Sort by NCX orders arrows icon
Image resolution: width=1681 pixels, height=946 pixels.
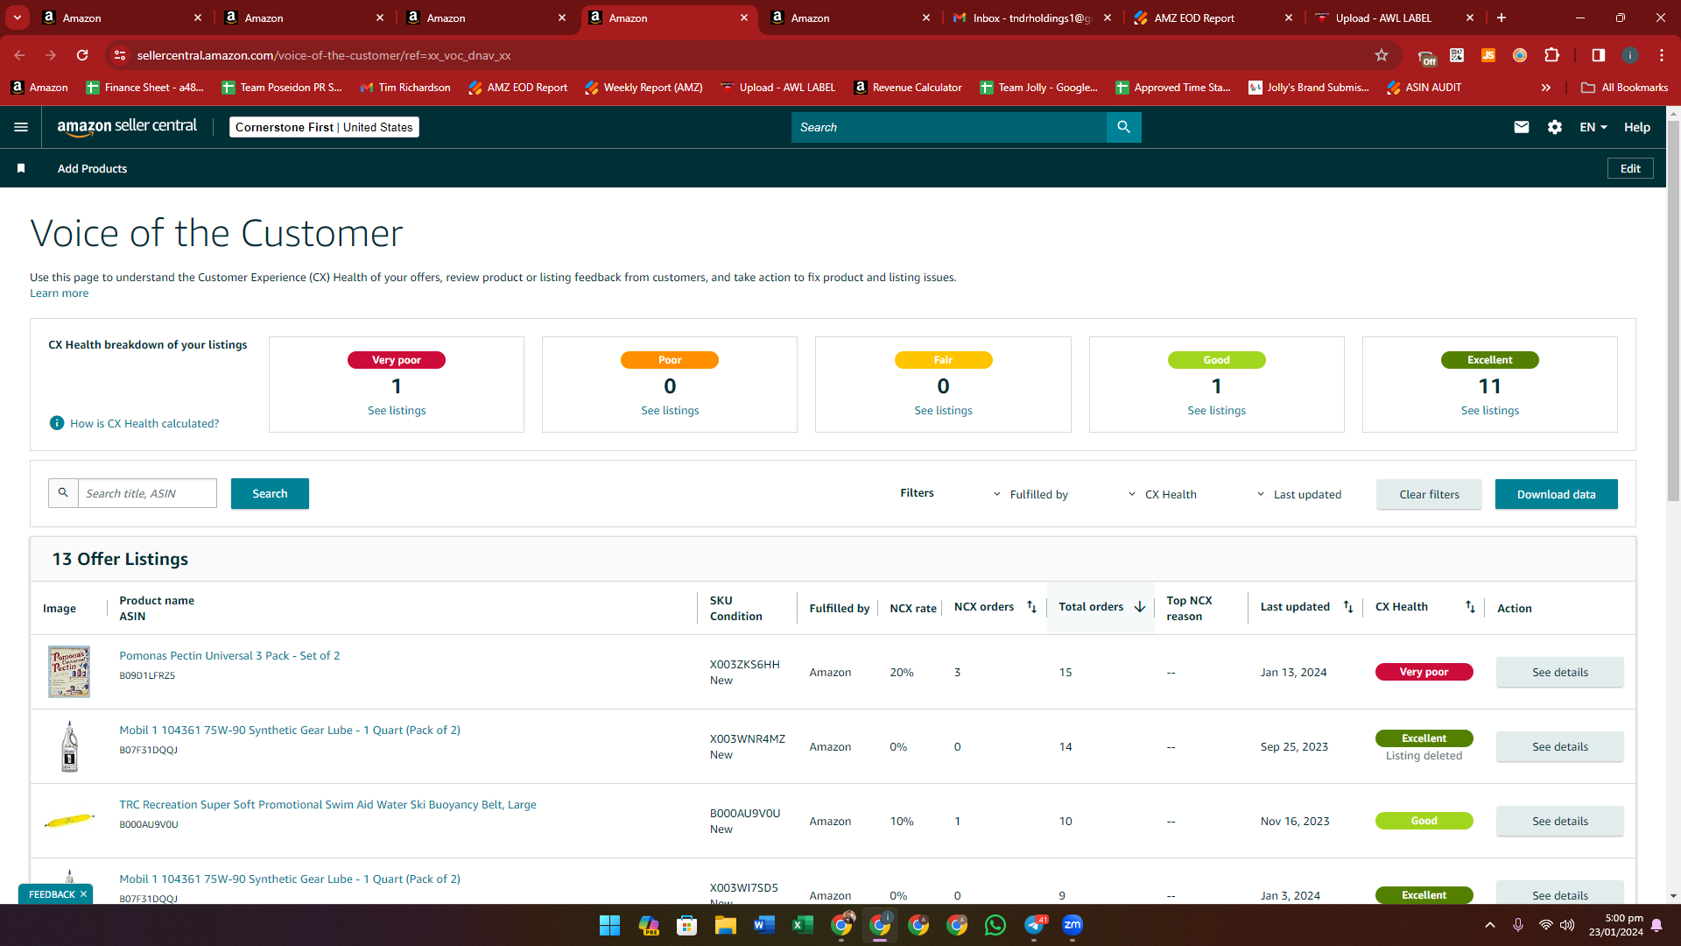[1031, 607]
